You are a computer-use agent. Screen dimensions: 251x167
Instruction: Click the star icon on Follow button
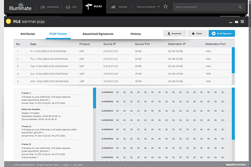(x=193, y=34)
